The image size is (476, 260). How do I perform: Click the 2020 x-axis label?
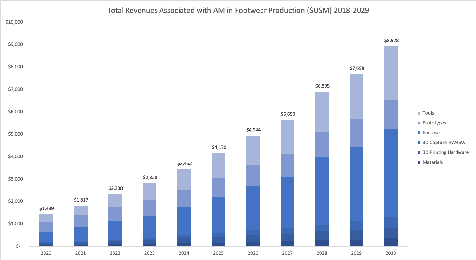46,253
